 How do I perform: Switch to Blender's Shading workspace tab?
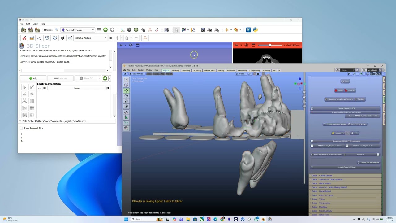pos(221,70)
